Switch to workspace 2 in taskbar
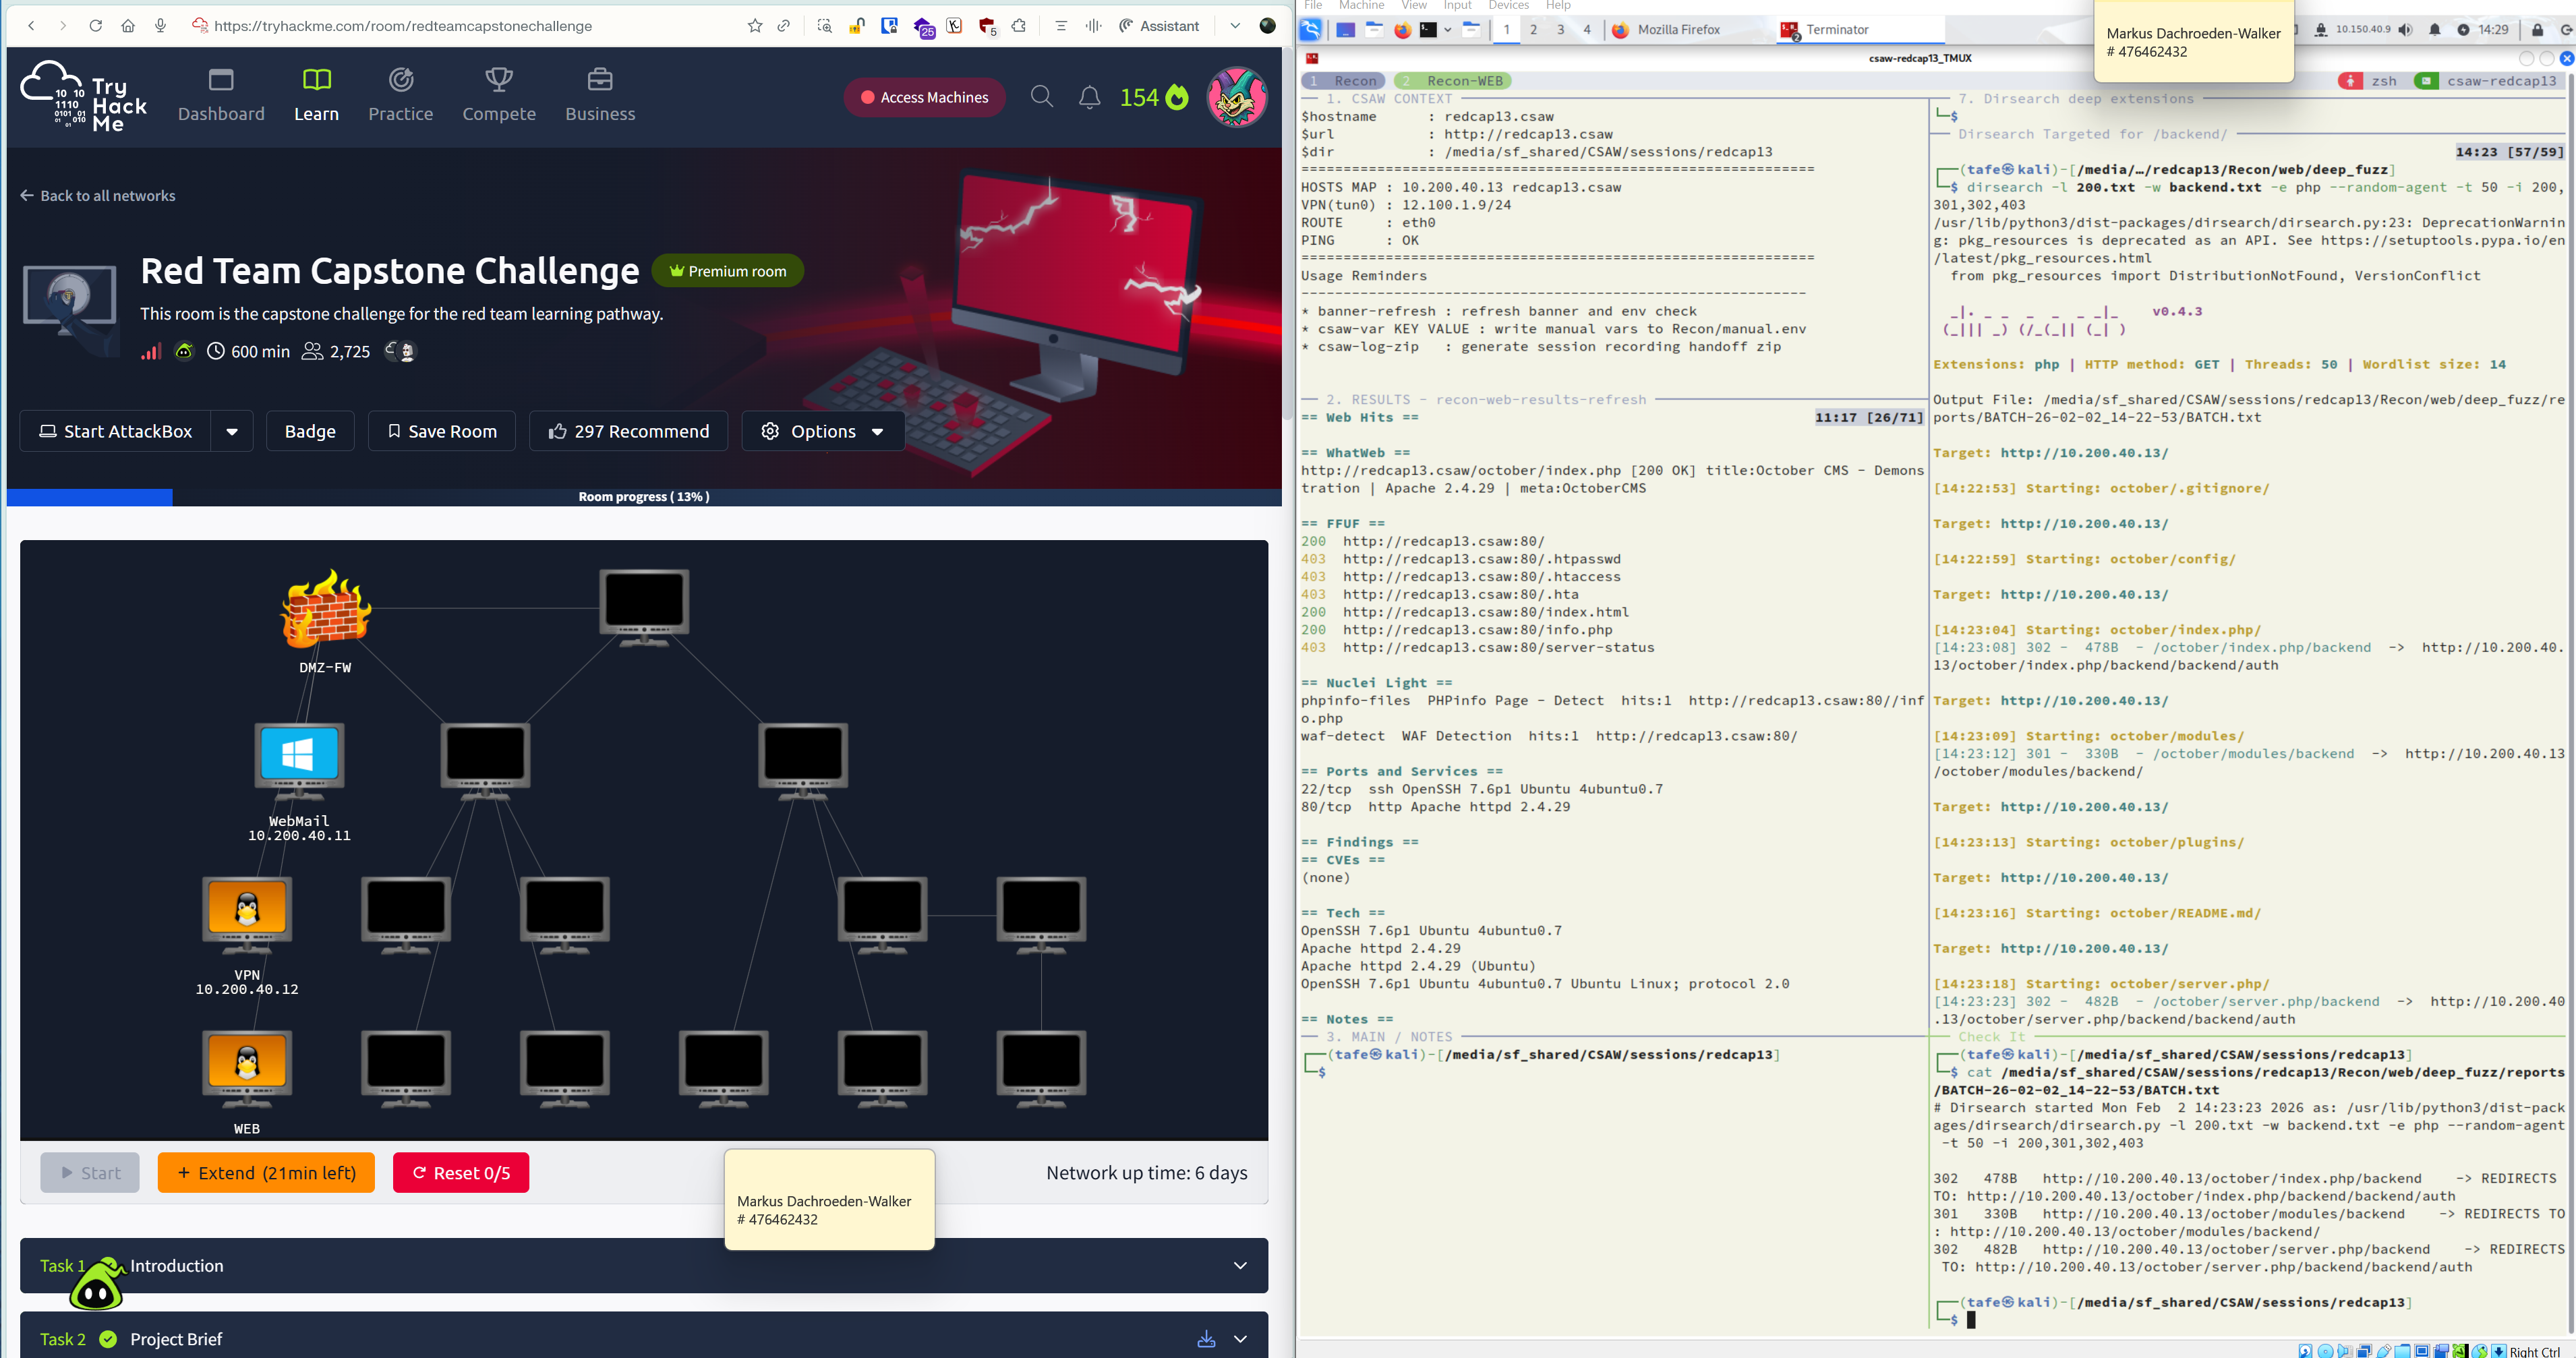This screenshot has width=2576, height=1358. pos(1533,30)
